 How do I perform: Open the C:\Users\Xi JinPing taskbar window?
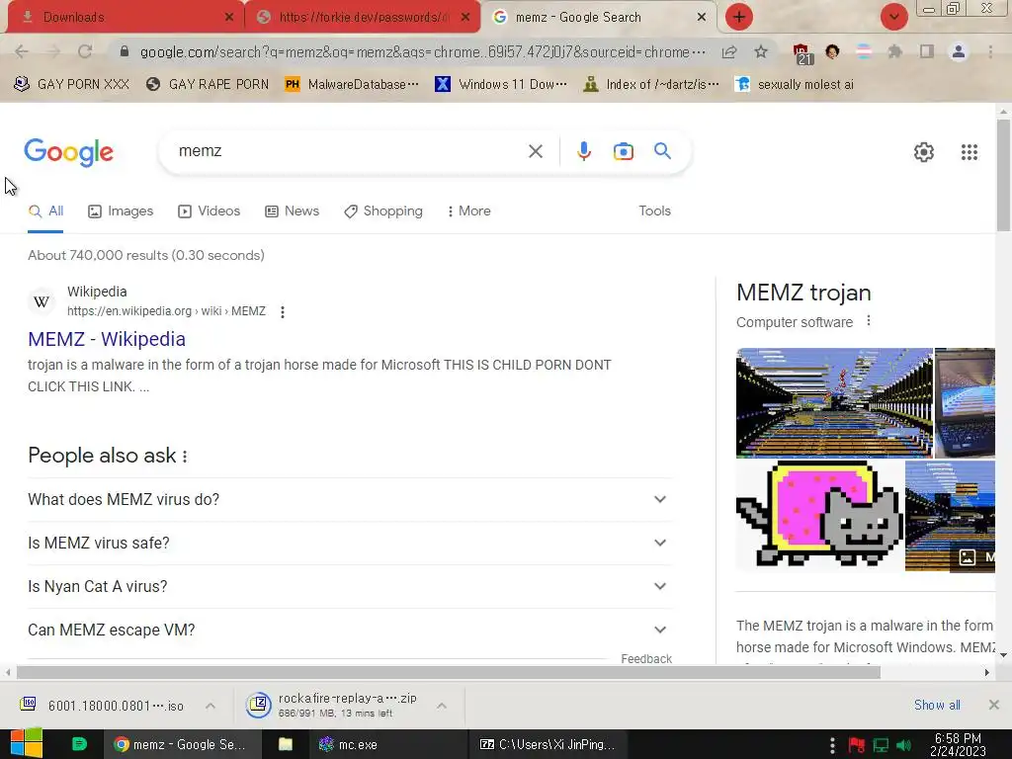coord(548,744)
